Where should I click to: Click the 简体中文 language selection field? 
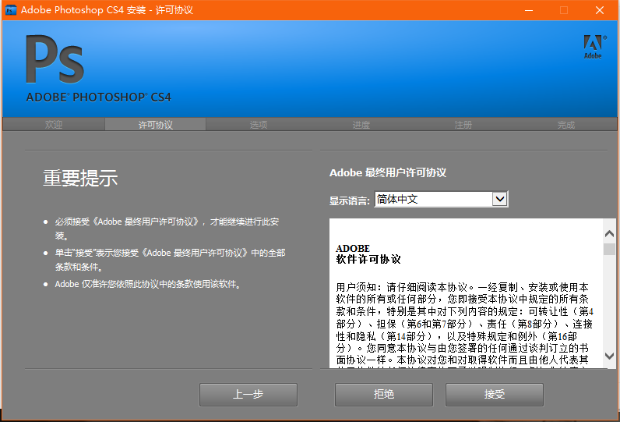pyautogui.click(x=433, y=200)
